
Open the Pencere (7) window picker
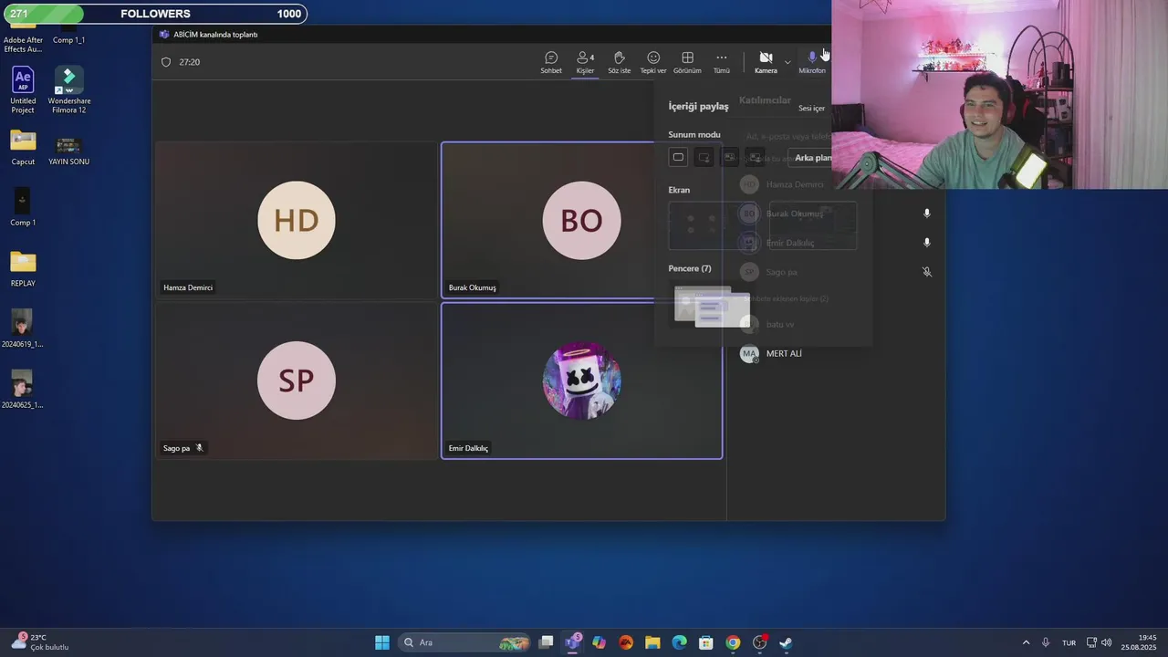(712, 307)
